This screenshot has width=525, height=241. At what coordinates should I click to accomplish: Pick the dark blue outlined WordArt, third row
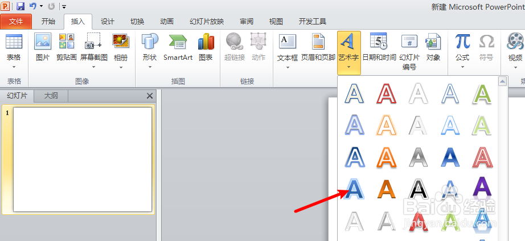(x=355, y=157)
